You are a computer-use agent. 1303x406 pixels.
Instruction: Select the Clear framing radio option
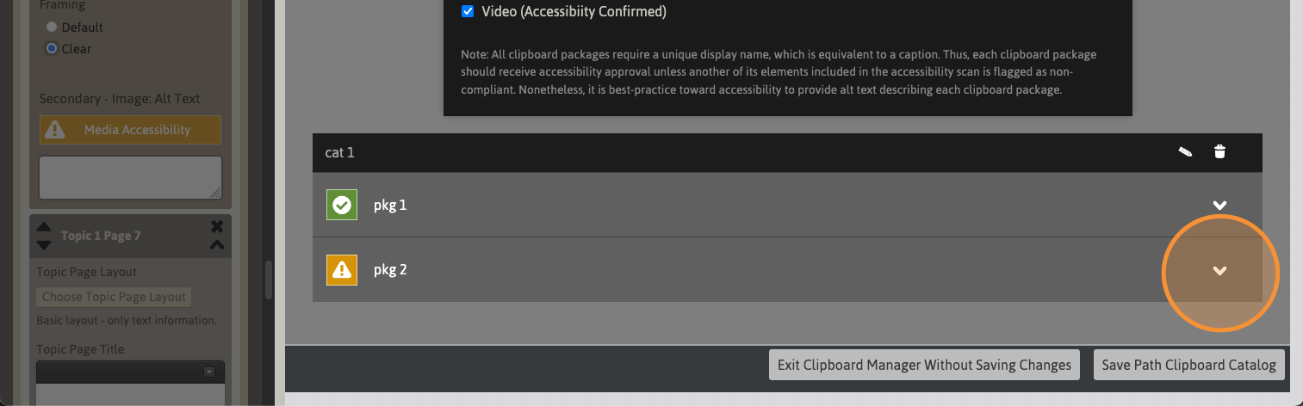(52, 49)
